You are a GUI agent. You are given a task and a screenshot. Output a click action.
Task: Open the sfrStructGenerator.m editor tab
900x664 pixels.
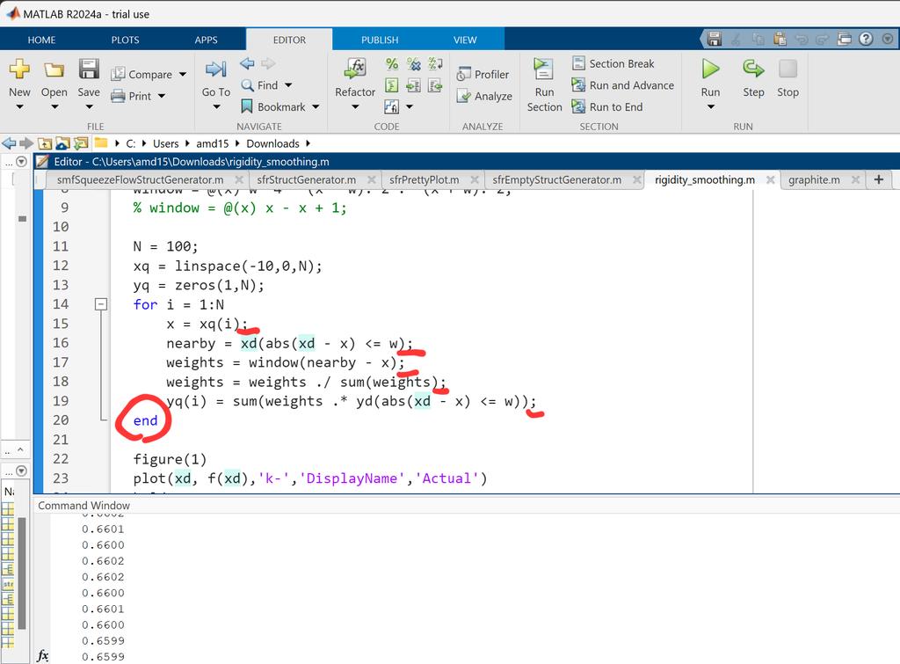[x=307, y=179]
